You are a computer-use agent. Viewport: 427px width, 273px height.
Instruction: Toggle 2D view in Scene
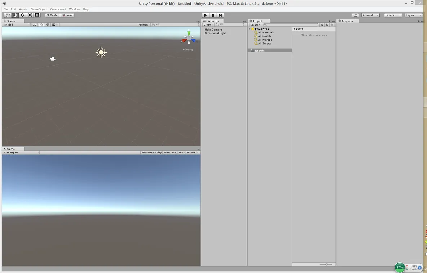point(35,24)
